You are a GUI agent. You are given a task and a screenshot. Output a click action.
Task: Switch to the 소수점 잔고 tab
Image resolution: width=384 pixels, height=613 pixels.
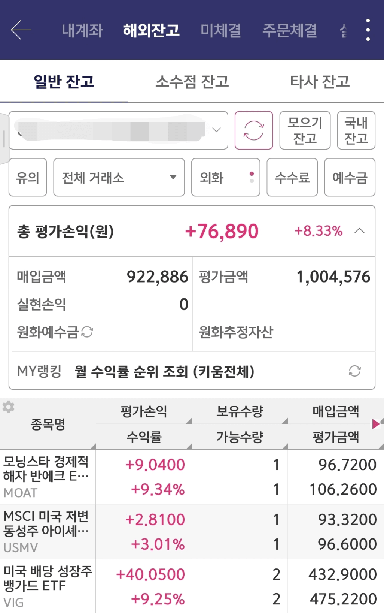[192, 81]
